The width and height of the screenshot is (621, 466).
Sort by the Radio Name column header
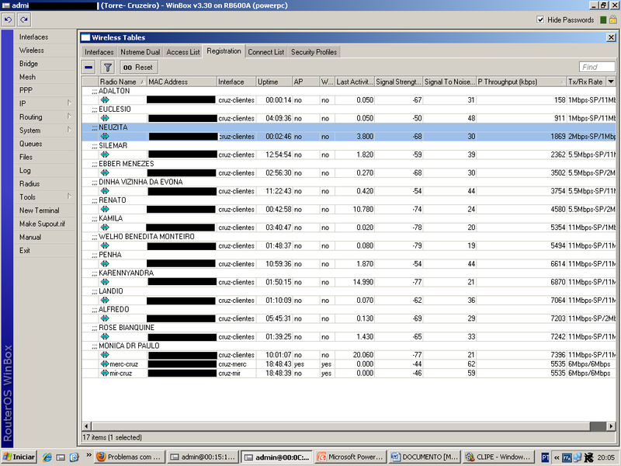(x=123, y=82)
